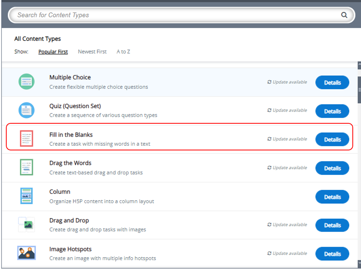Sort content types by Newest First

pyautogui.click(x=92, y=51)
